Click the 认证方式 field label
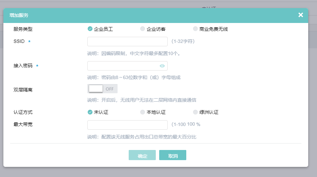 click(x=23, y=112)
